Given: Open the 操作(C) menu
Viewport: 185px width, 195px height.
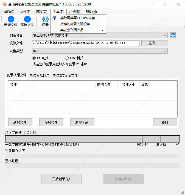Looking at the screenshot, I should tap(9, 12).
